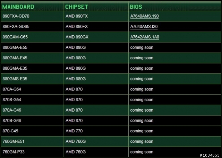
Task: Click coming soon in 880GMA-E35 row
Action: [142, 69]
